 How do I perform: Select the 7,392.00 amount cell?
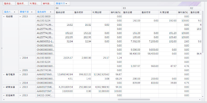pyautogui.click(x=131, y=41)
